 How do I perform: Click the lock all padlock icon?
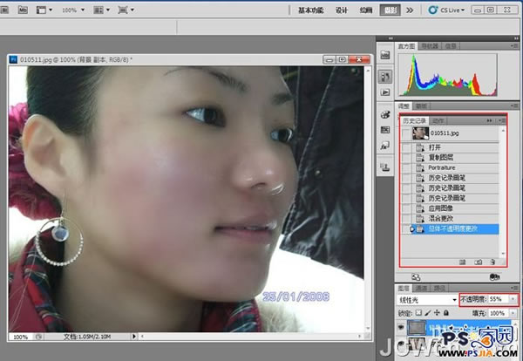click(x=447, y=312)
